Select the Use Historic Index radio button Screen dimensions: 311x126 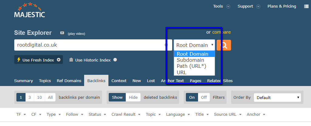pos(115,60)
